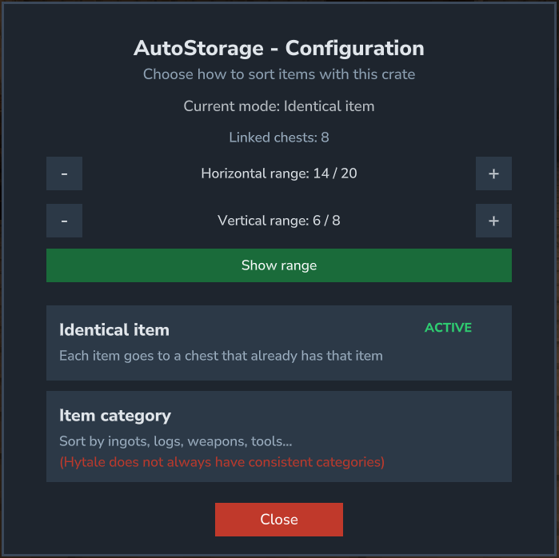559x558 pixels.
Task: Click the green ACTIVE status badge
Action: [448, 328]
